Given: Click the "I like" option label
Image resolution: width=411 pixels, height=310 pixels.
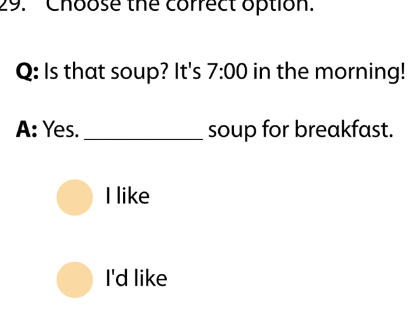Looking at the screenshot, I should [128, 197].
